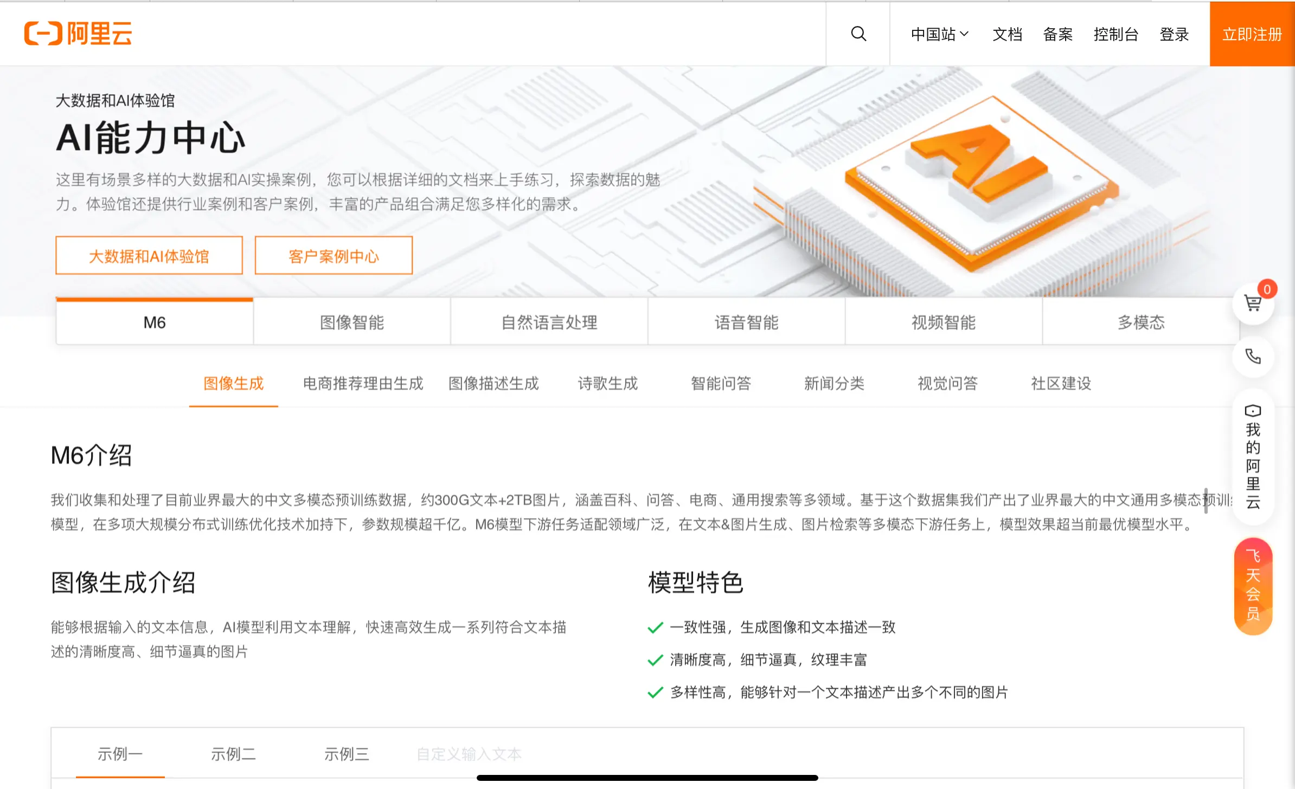The height and width of the screenshot is (789, 1295).
Task: Select the 诗歌生成 sub-tab
Action: [608, 384]
